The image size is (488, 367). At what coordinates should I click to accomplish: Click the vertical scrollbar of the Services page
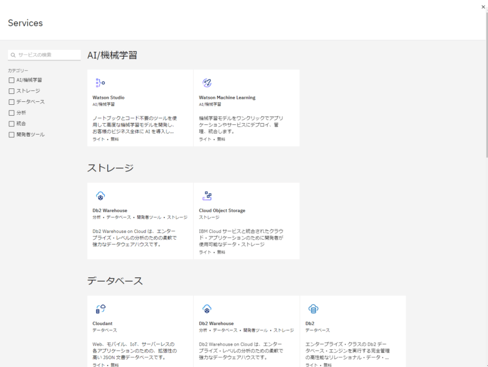click(x=486, y=84)
